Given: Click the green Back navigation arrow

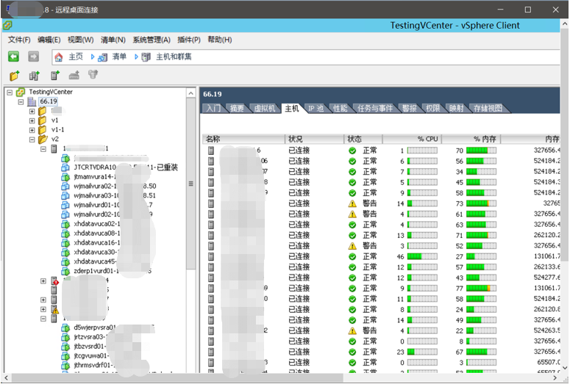Looking at the screenshot, I should pos(13,57).
